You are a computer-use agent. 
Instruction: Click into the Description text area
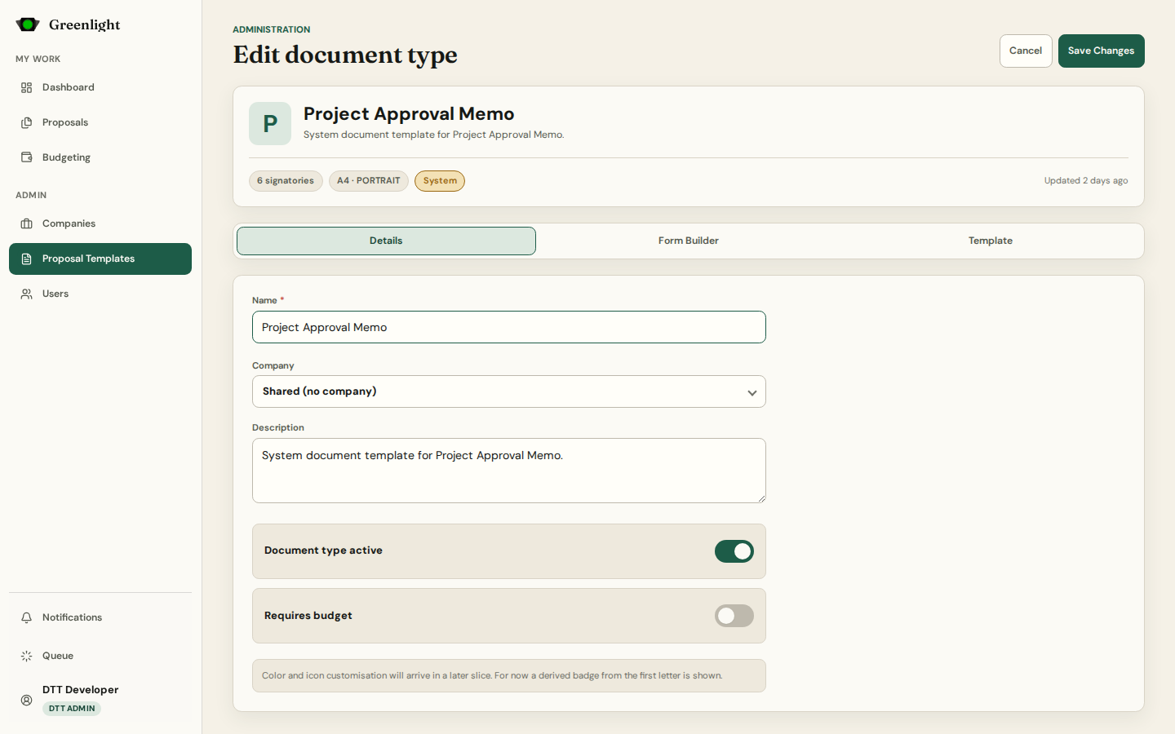pyautogui.click(x=509, y=471)
